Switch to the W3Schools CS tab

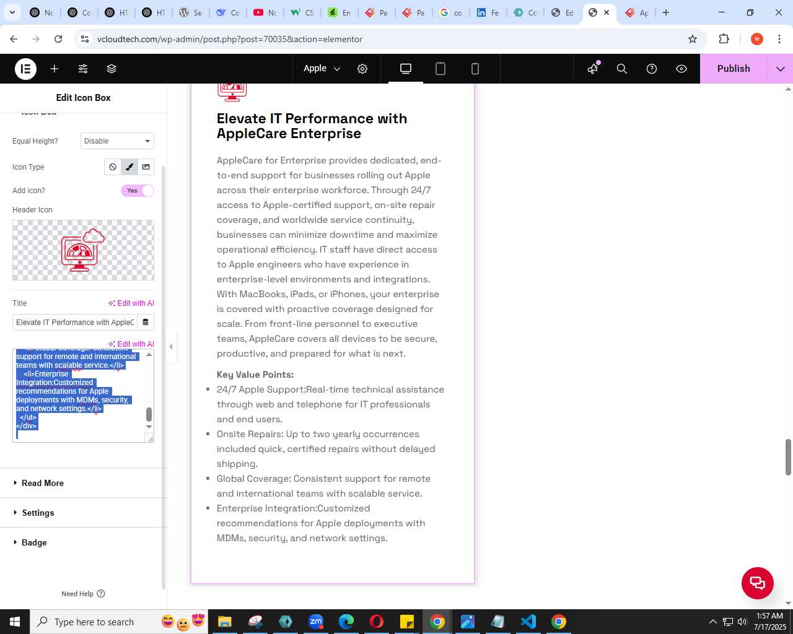[302, 12]
